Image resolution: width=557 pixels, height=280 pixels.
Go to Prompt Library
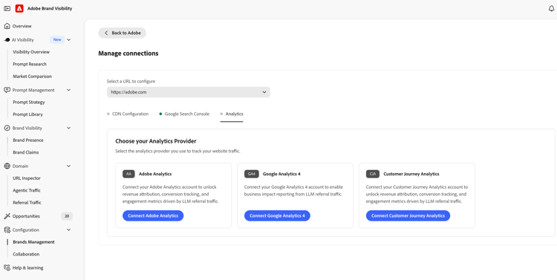coord(27,114)
